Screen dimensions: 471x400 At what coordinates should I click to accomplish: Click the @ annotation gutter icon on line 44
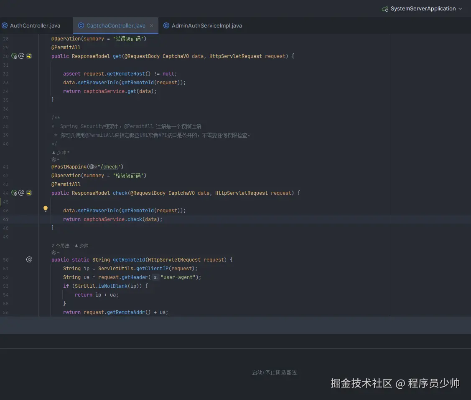click(21, 193)
